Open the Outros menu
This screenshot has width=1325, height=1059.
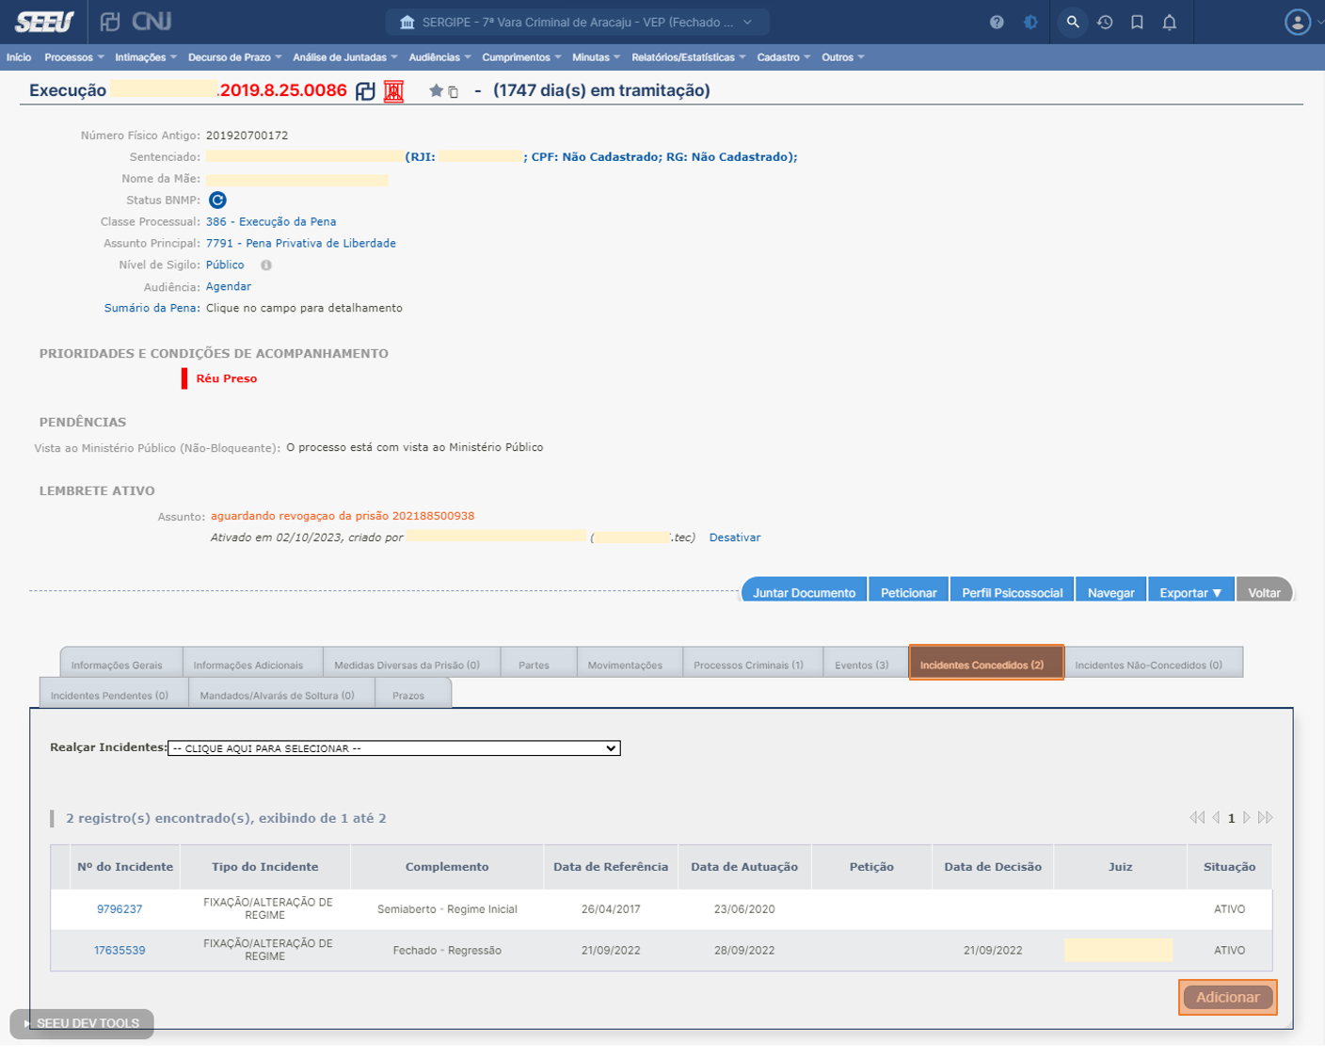click(x=842, y=57)
